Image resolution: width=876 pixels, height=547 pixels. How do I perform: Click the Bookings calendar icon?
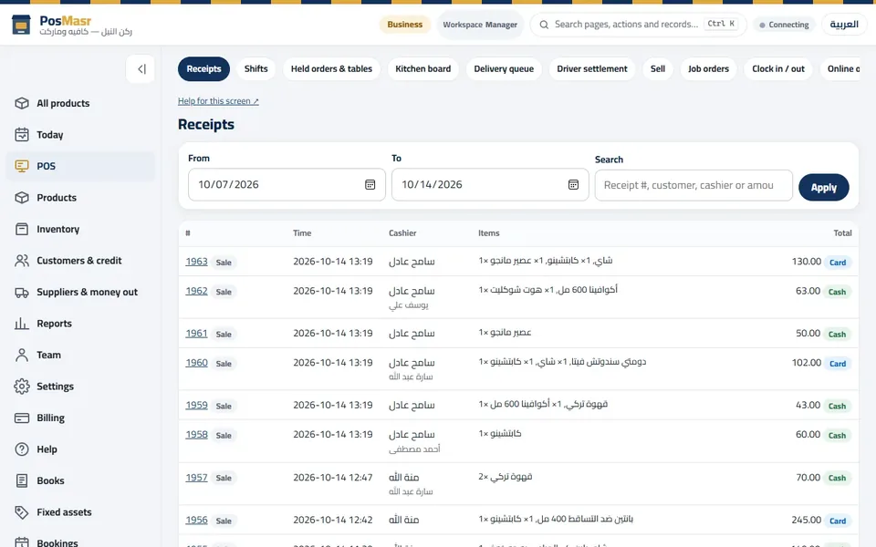[22, 542]
